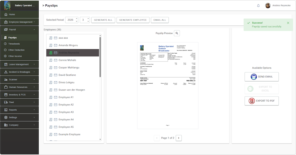The width and height of the screenshot is (296, 155).
Task: Expand the Incident & Breakages menu
Action: (x=20, y=72)
